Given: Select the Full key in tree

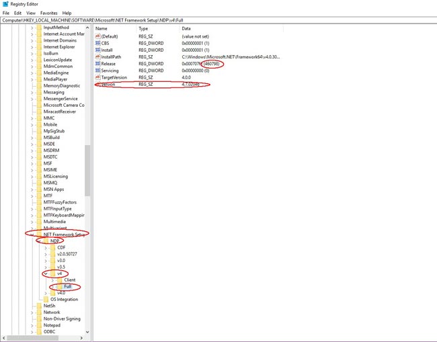Looking at the screenshot, I should 68,286.
